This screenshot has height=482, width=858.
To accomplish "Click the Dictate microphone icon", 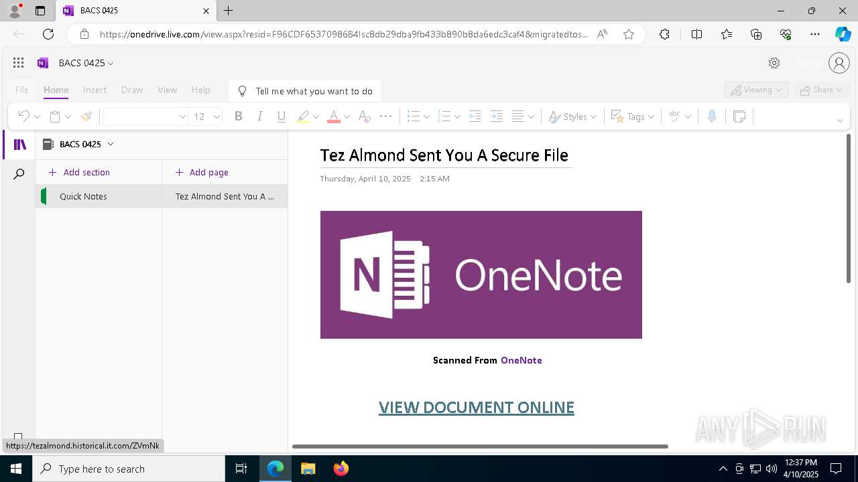I will click(x=712, y=116).
